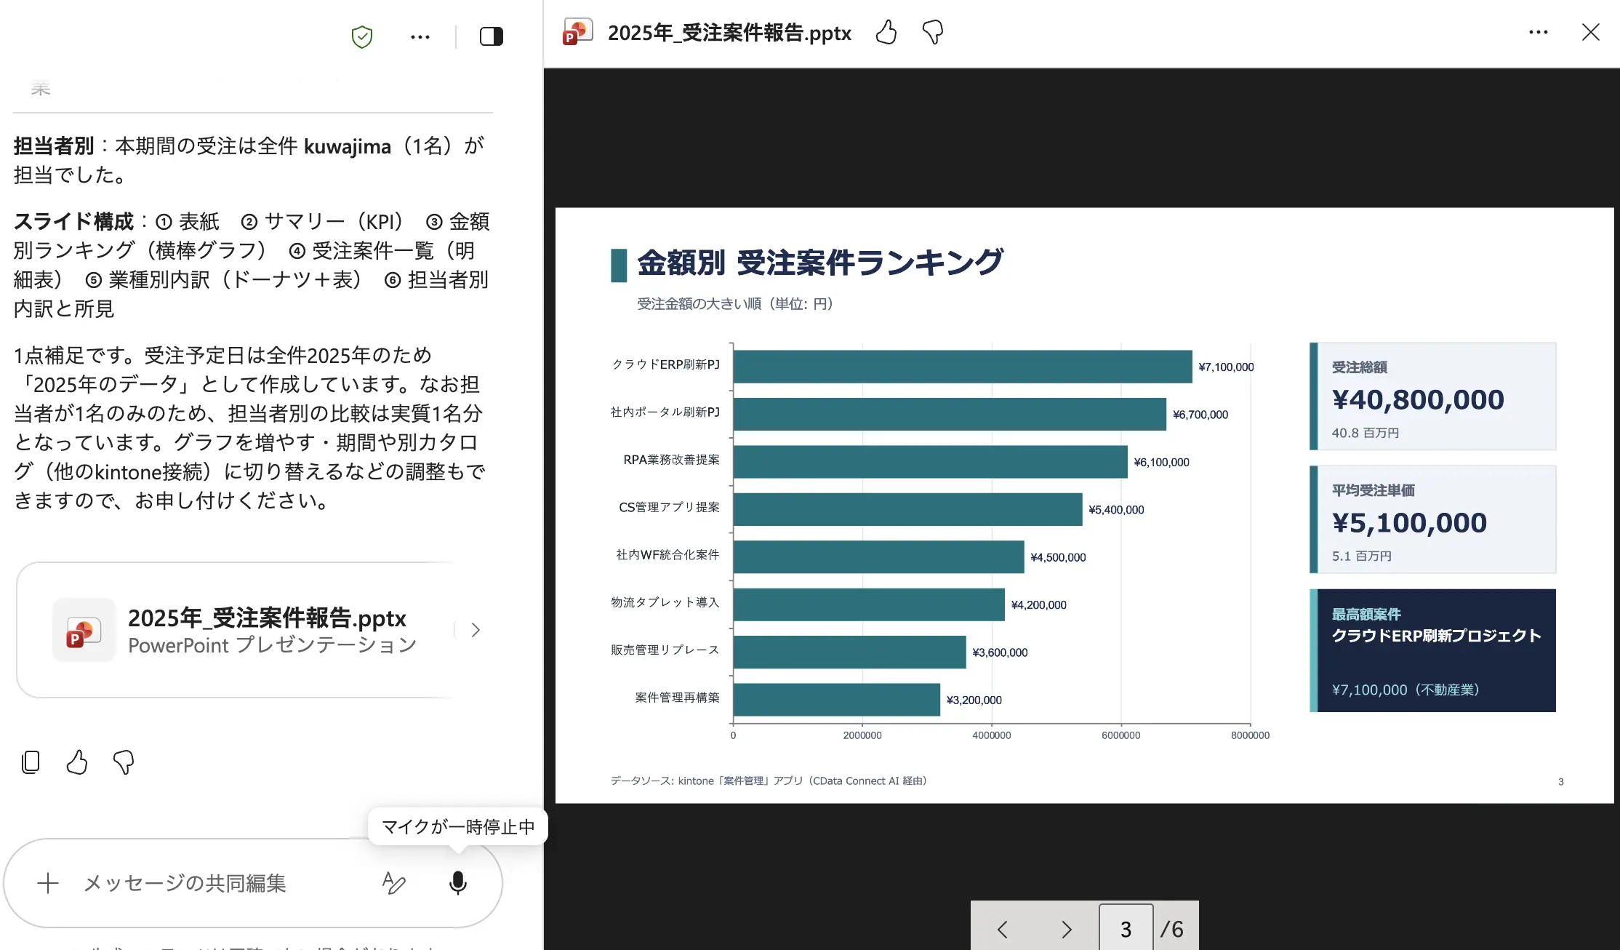Click the 2025年_受注案件報告.pptx title in header
Image resolution: width=1620 pixels, height=950 pixels.
(x=729, y=33)
